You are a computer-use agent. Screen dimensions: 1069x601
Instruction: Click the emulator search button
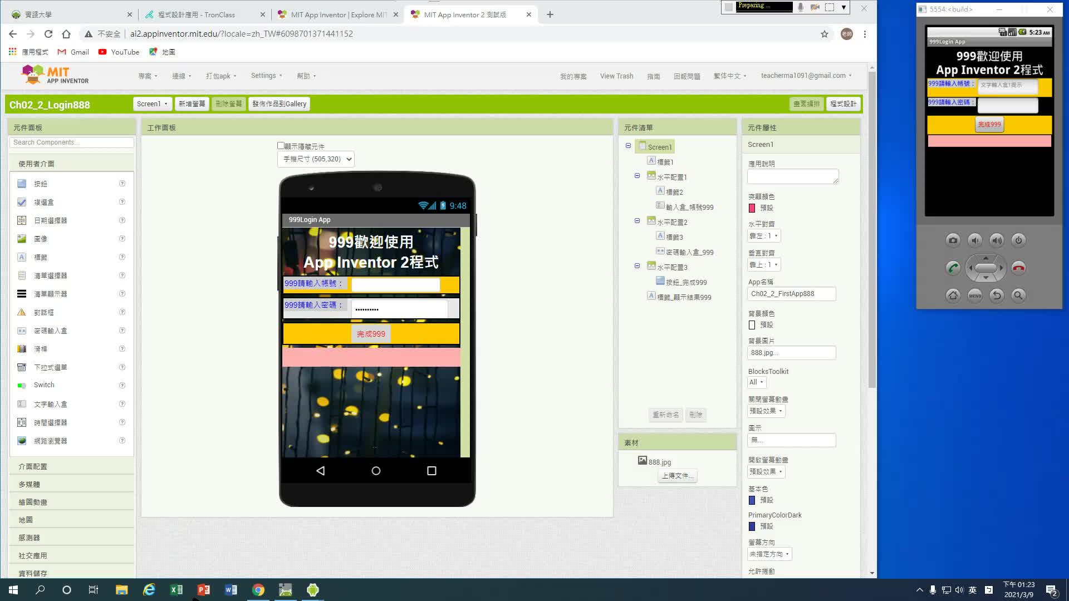tap(1018, 295)
